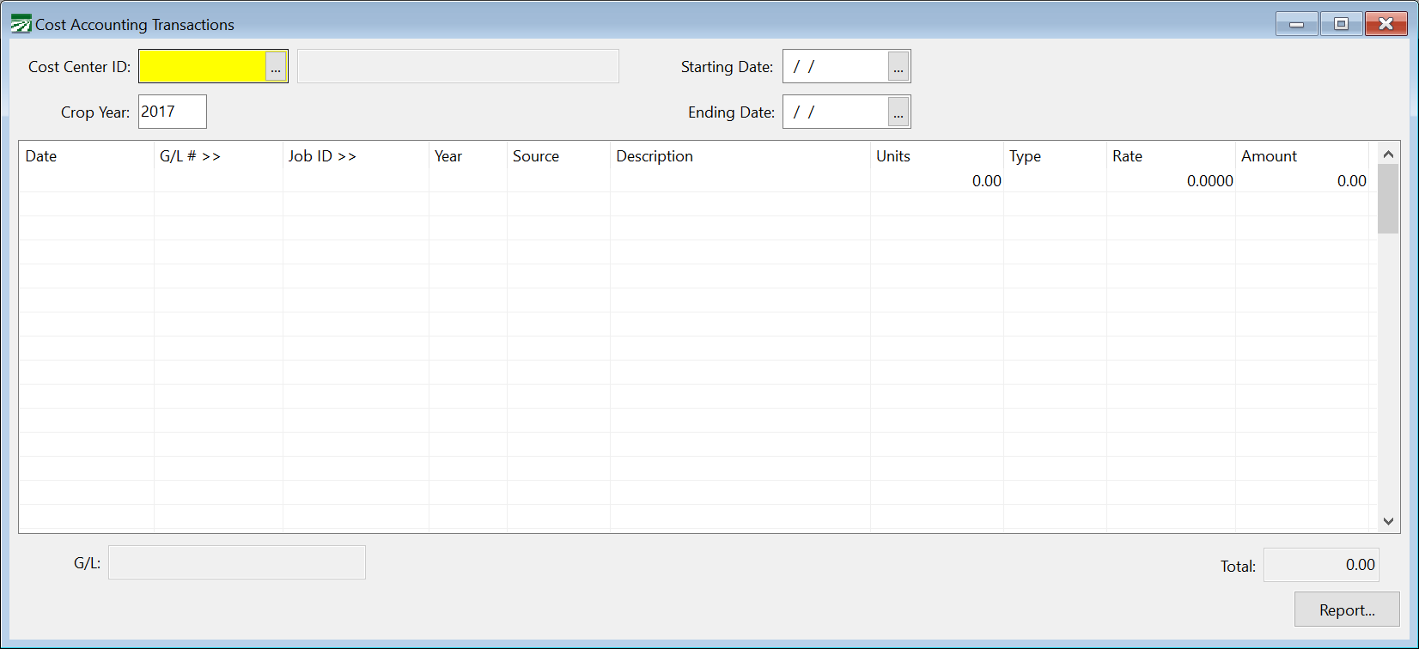Click the grid scrollbar down arrow
The height and width of the screenshot is (649, 1419).
[1388, 521]
